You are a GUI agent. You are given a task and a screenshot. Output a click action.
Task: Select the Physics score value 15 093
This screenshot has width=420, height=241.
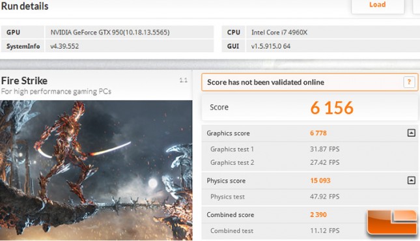click(320, 180)
